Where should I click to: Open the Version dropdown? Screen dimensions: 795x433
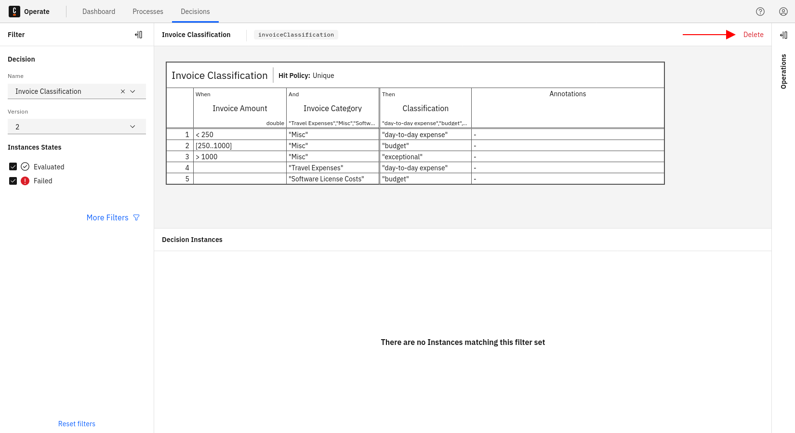tap(77, 127)
